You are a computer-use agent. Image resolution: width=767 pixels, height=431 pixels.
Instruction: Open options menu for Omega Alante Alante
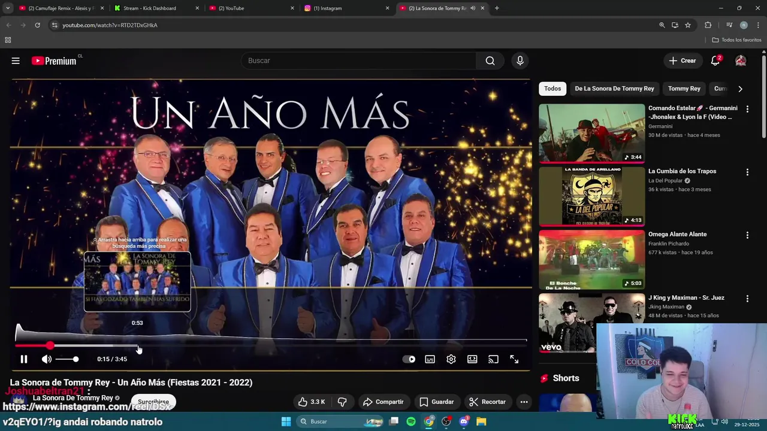click(x=747, y=235)
